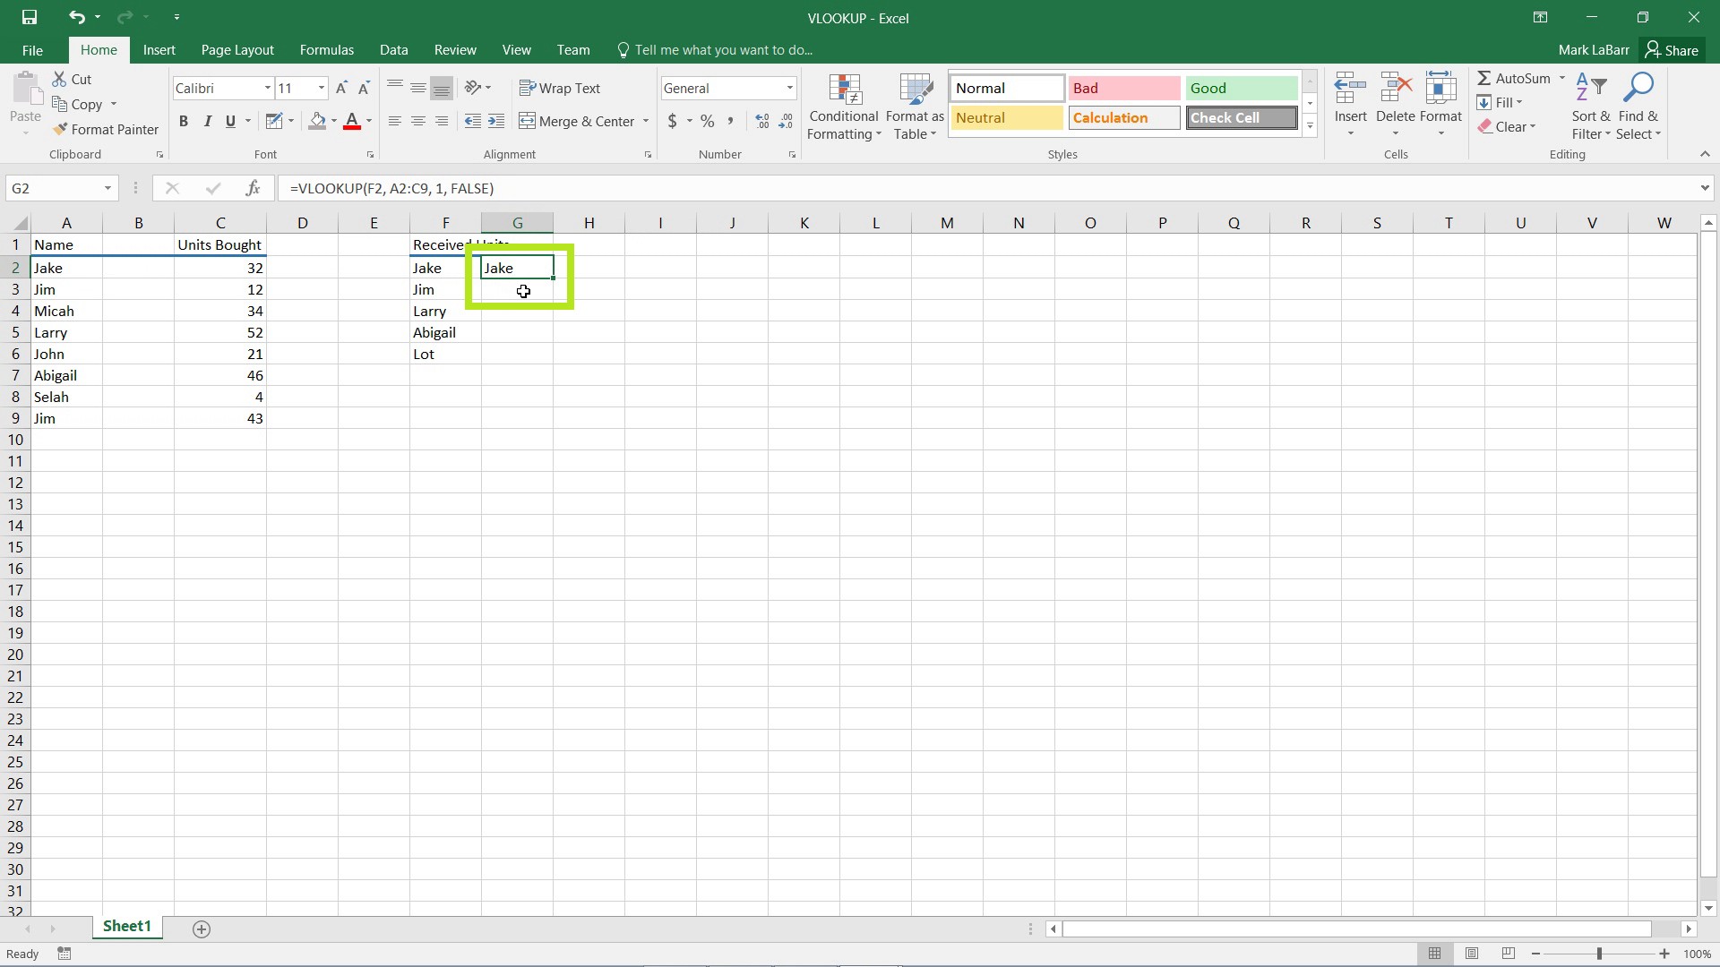Click the Add Sheet plus button
This screenshot has width=1720, height=967.
click(x=202, y=927)
